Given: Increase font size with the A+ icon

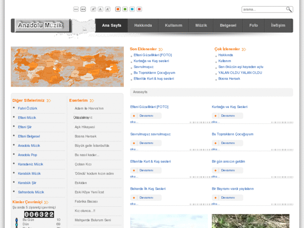Looking at the screenshot, I should [x=94, y=9].
